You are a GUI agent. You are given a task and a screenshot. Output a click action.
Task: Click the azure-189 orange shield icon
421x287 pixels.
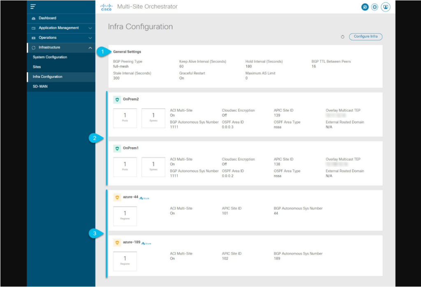click(x=117, y=243)
